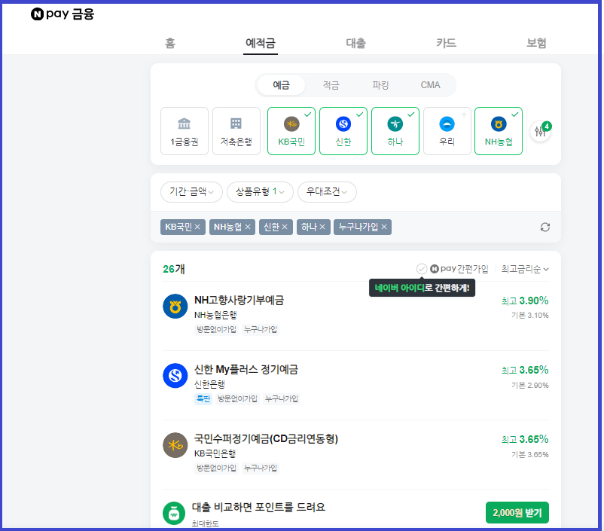The width and height of the screenshot is (604, 531).
Task: Click the 신한은행 logo icon
Action: pyautogui.click(x=175, y=375)
